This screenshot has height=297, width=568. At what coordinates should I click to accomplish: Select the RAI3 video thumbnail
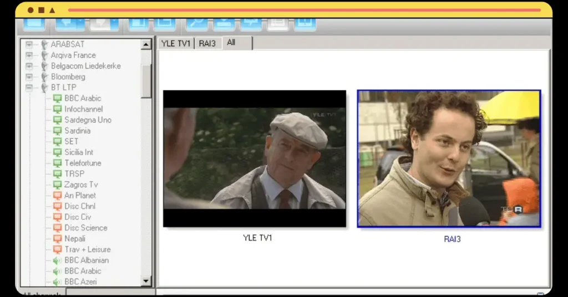point(449,158)
